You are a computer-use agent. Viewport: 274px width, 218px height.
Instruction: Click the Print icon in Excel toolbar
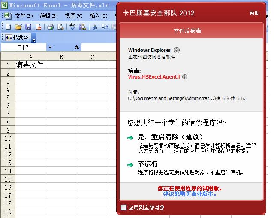[x=50, y=27]
